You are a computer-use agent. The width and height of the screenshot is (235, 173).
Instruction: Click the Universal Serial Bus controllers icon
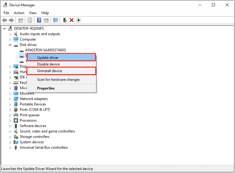pyautogui.click(x=16, y=147)
